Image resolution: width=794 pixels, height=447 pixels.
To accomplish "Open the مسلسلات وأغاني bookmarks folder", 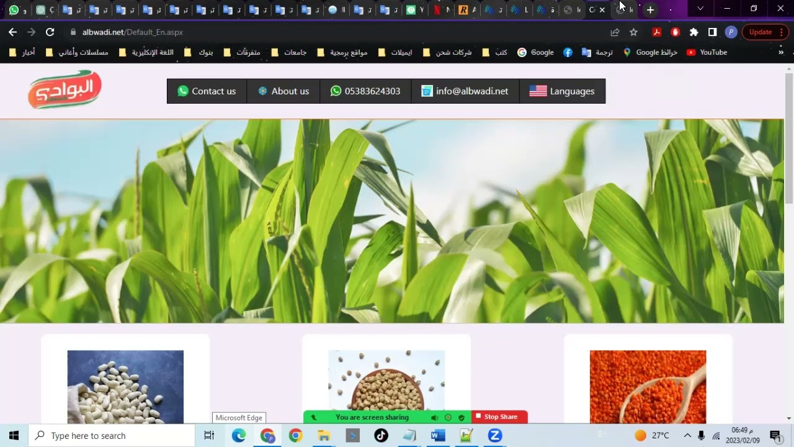I will point(77,52).
